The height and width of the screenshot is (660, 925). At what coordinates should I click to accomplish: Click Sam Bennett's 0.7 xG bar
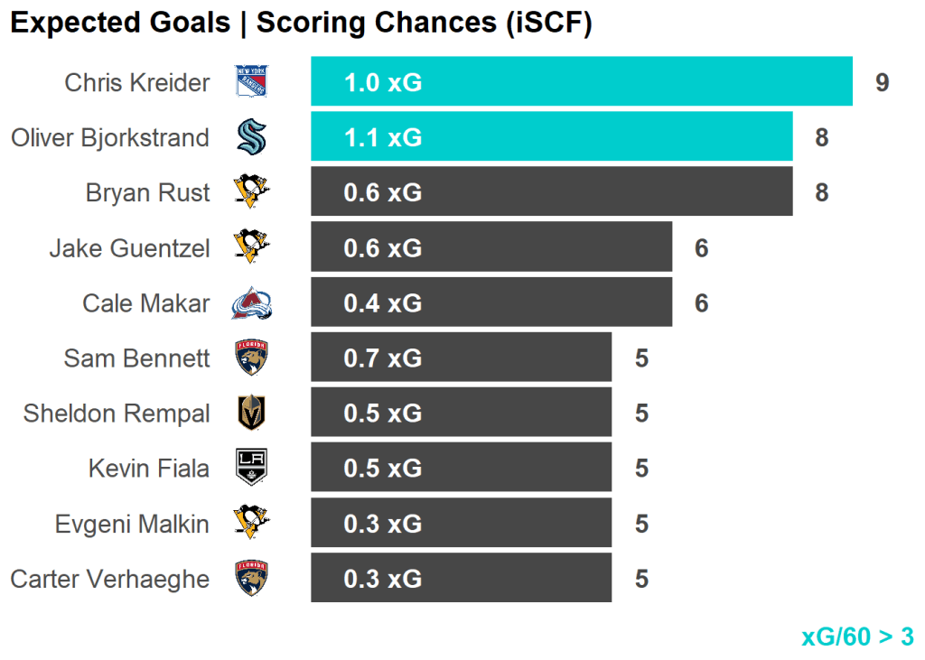[461, 358]
